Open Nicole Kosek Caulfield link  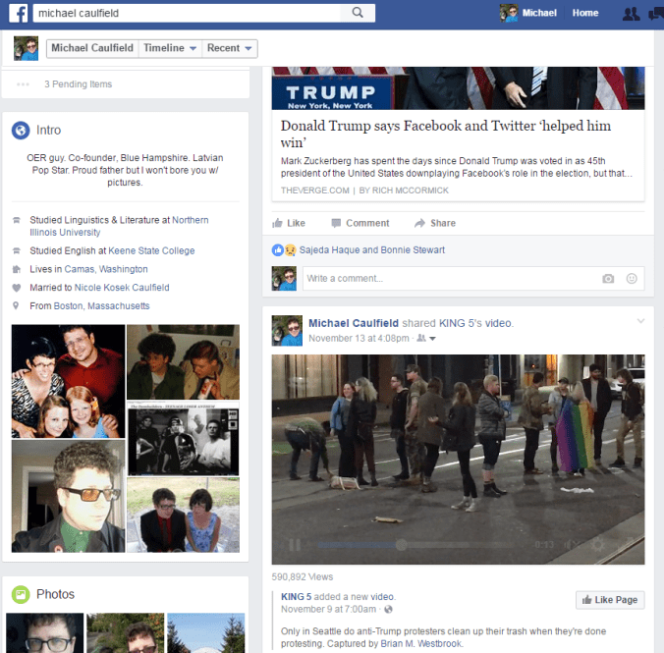[122, 288]
